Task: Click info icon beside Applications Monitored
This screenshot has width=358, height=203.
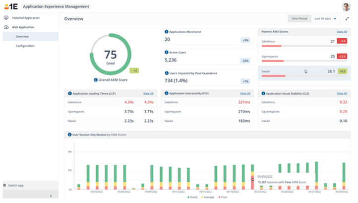Action: tap(167, 31)
